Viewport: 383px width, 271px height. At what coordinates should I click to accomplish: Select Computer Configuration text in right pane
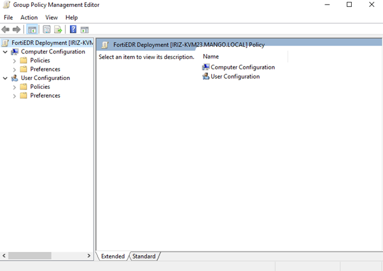click(243, 67)
